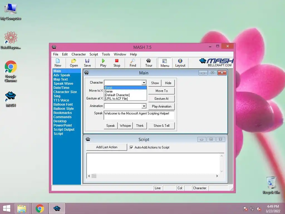The height and width of the screenshot is (214, 285).
Task: Click the Whisper button
Action: pyautogui.click(x=125, y=126)
